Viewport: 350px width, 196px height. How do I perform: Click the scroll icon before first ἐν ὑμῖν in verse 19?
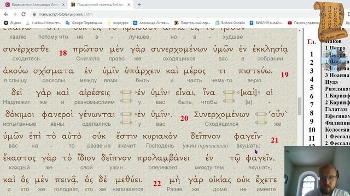tap(126, 96)
